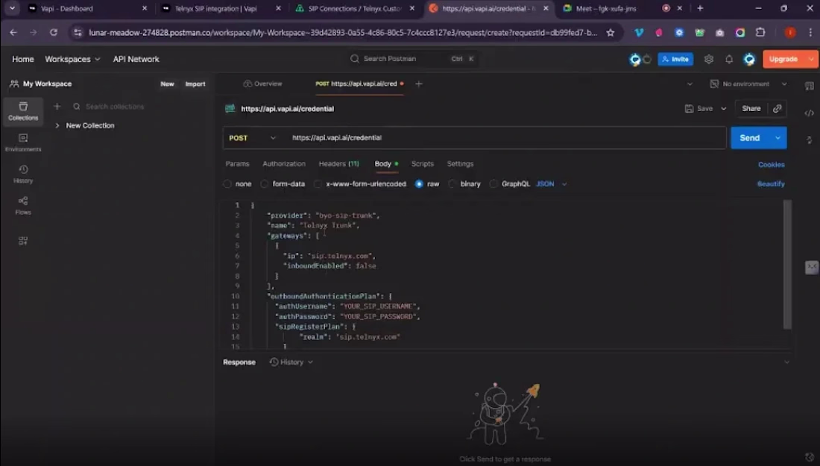The image size is (820, 466).
Task: Switch to the Scripts tab
Action: (x=423, y=164)
